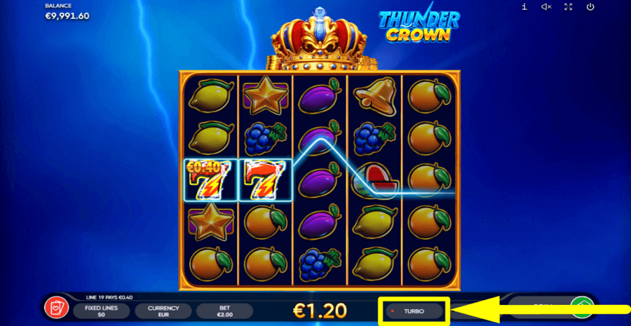Click the €1.20 win amount

pos(320,311)
